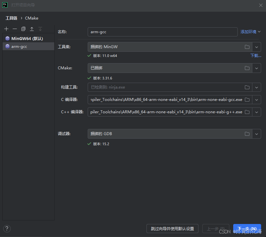Go to toolchain breadcrumb step

click(11, 18)
